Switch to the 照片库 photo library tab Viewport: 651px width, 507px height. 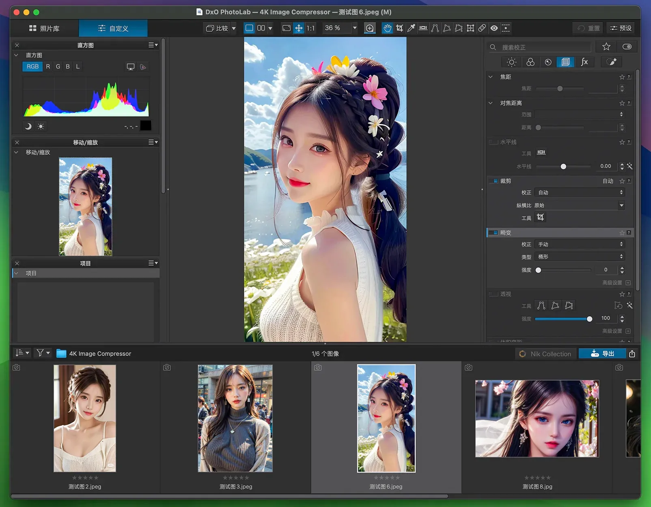coord(44,28)
